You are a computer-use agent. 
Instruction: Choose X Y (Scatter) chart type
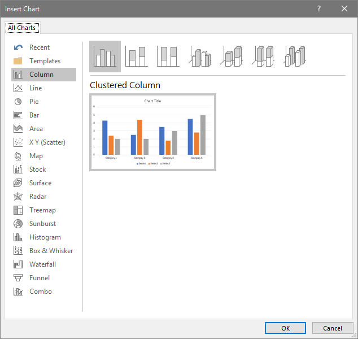point(47,142)
